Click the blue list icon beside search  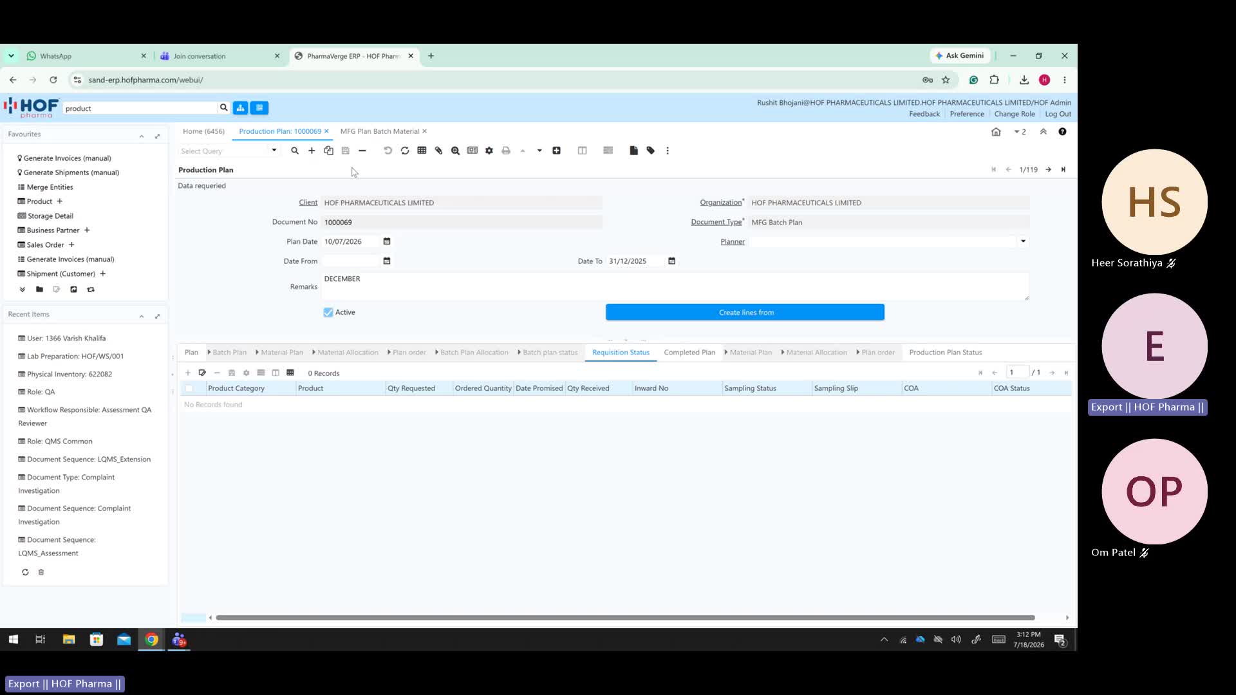(x=259, y=108)
